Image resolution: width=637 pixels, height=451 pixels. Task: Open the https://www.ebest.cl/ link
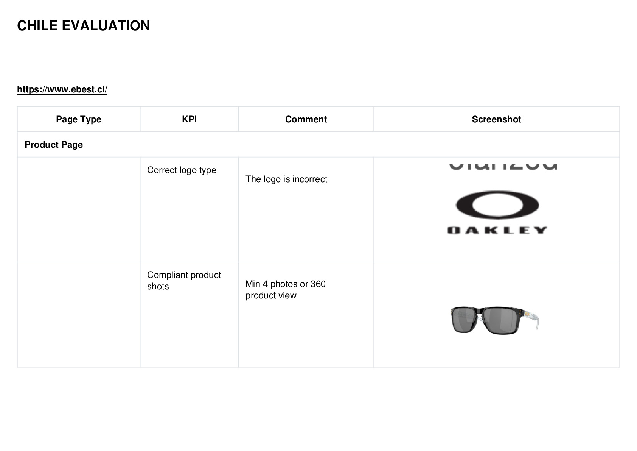[x=62, y=89]
